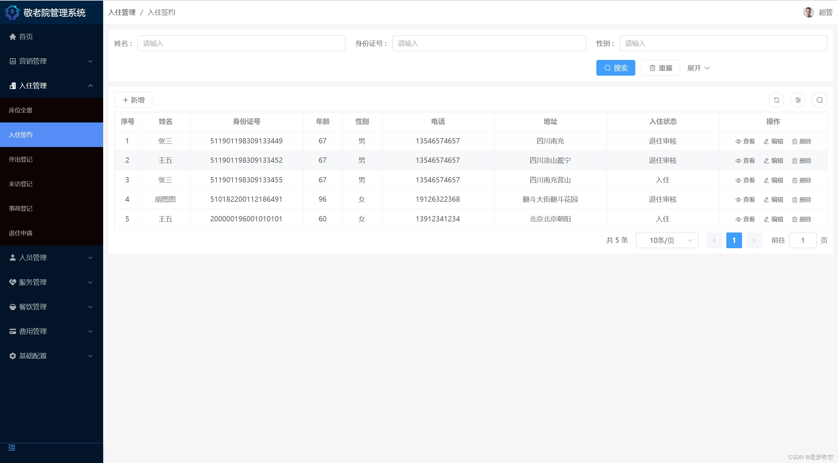Focus the 姓名 search input

241,43
